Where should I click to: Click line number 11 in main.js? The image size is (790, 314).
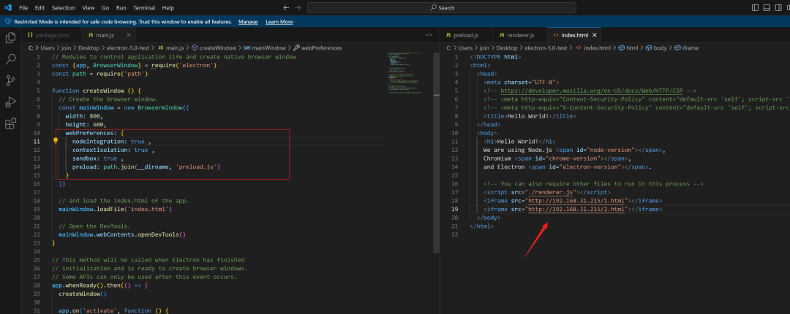coord(38,142)
